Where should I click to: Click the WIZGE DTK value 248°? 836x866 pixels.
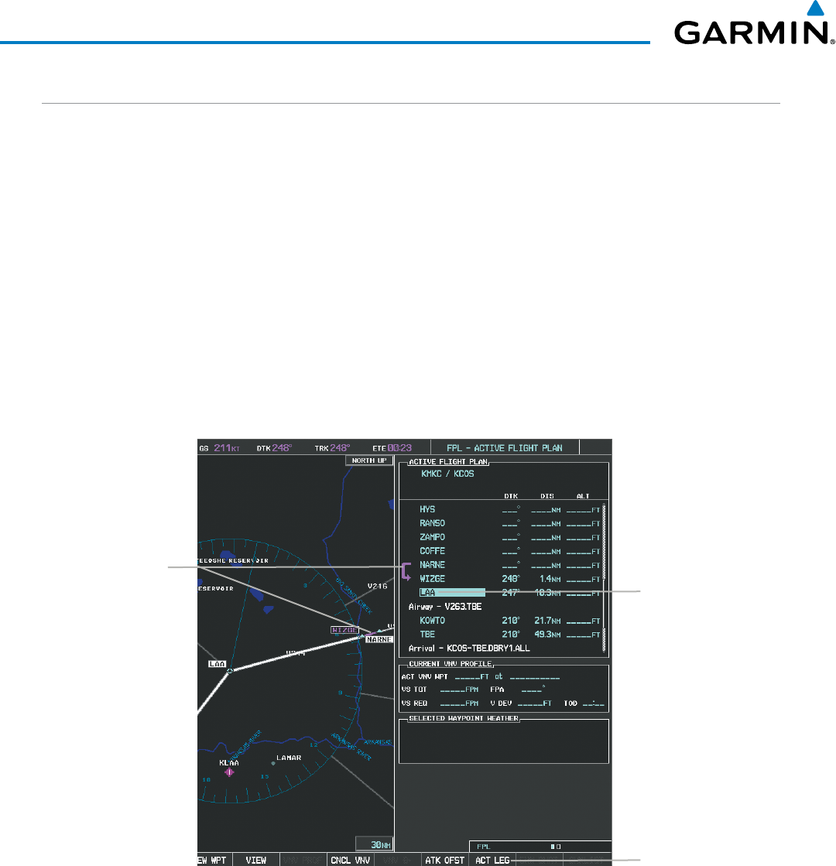pos(511,579)
